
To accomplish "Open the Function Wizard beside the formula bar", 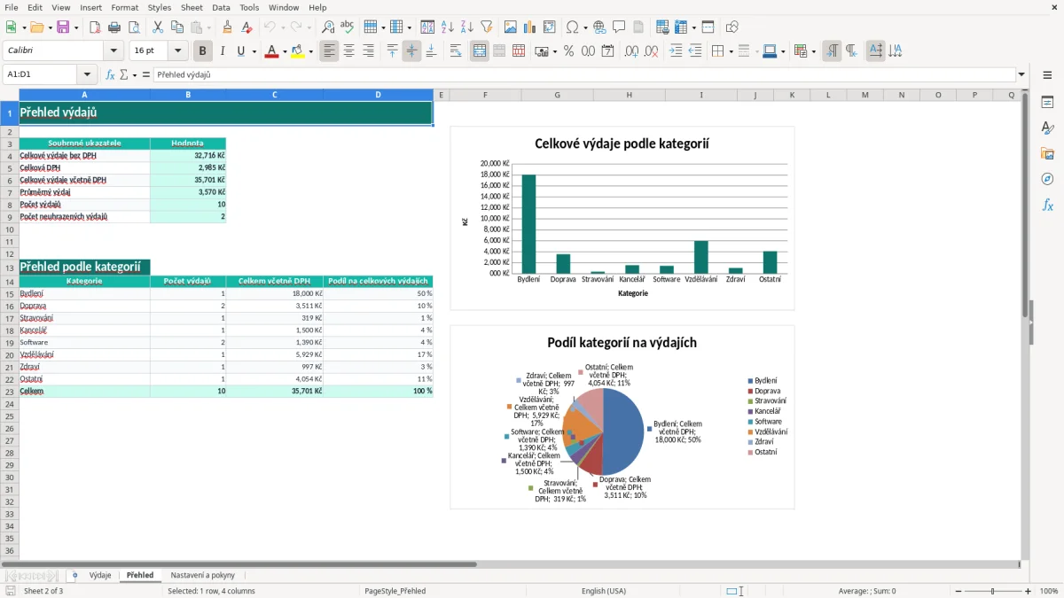I will tap(111, 75).
